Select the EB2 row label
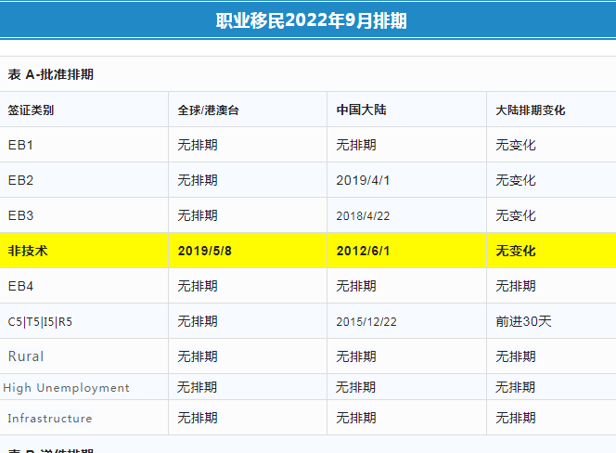 point(20,180)
